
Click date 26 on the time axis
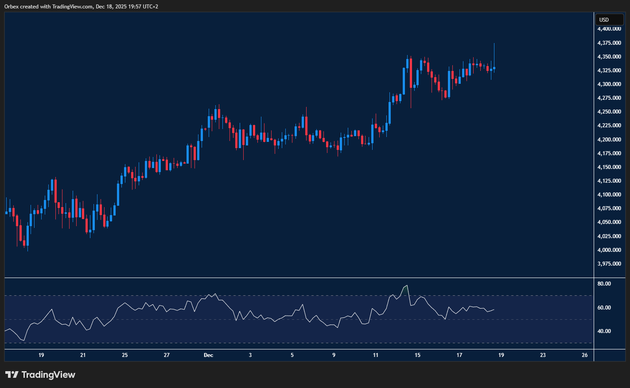[585, 355]
